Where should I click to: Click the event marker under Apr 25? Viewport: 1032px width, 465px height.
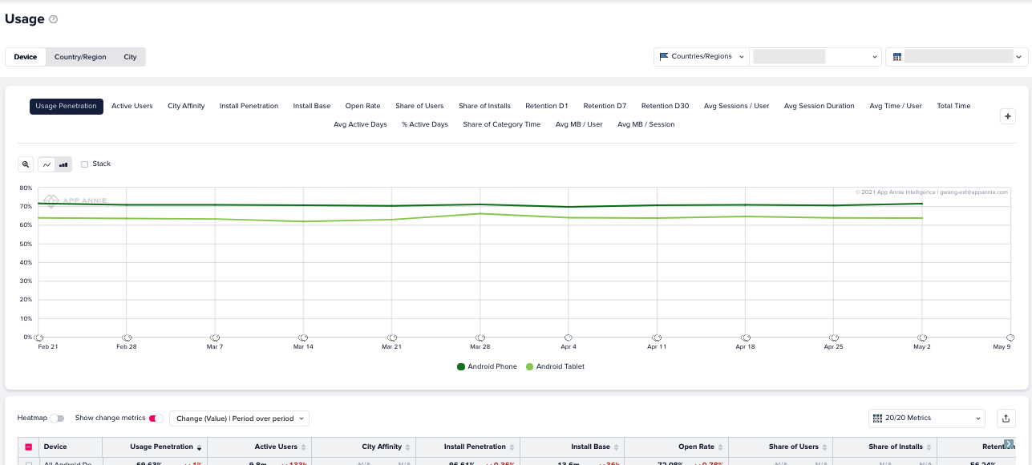[x=834, y=338]
